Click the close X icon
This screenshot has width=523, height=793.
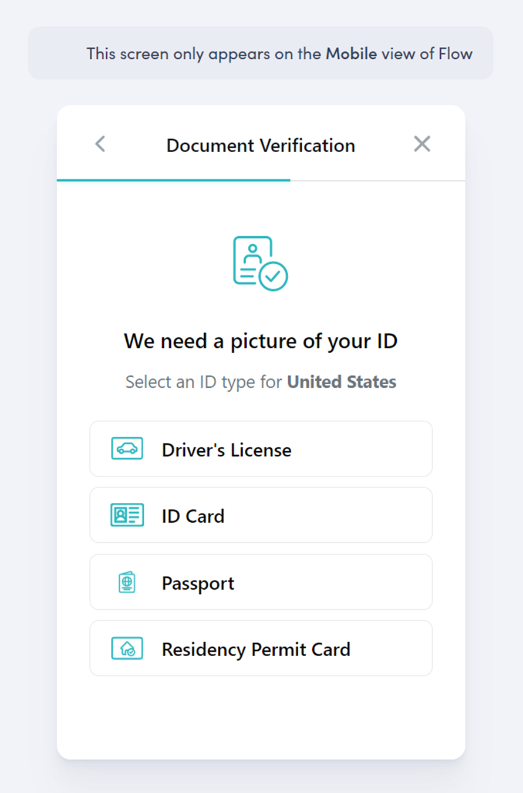point(422,143)
